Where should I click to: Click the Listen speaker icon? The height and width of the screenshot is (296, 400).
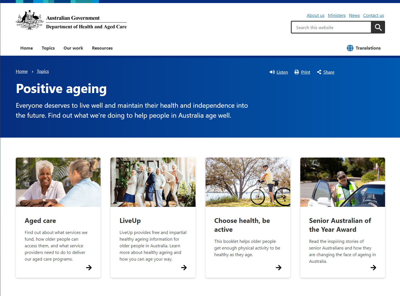[x=272, y=72]
